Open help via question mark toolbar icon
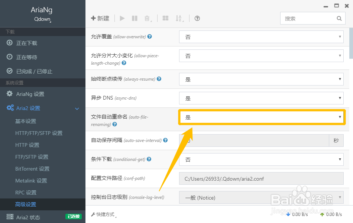Viewport: 353px width, 223px height. click(x=197, y=18)
